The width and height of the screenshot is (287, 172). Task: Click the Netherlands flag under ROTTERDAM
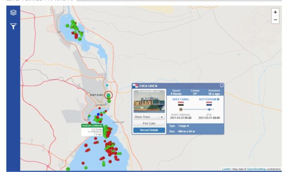coord(209,104)
